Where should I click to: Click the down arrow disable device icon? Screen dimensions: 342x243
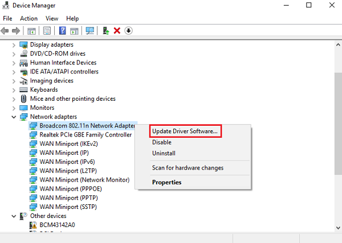(128, 31)
